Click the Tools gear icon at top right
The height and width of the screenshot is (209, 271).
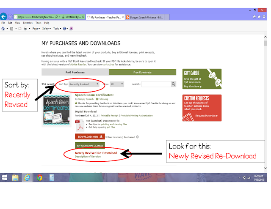click(x=264, y=17)
